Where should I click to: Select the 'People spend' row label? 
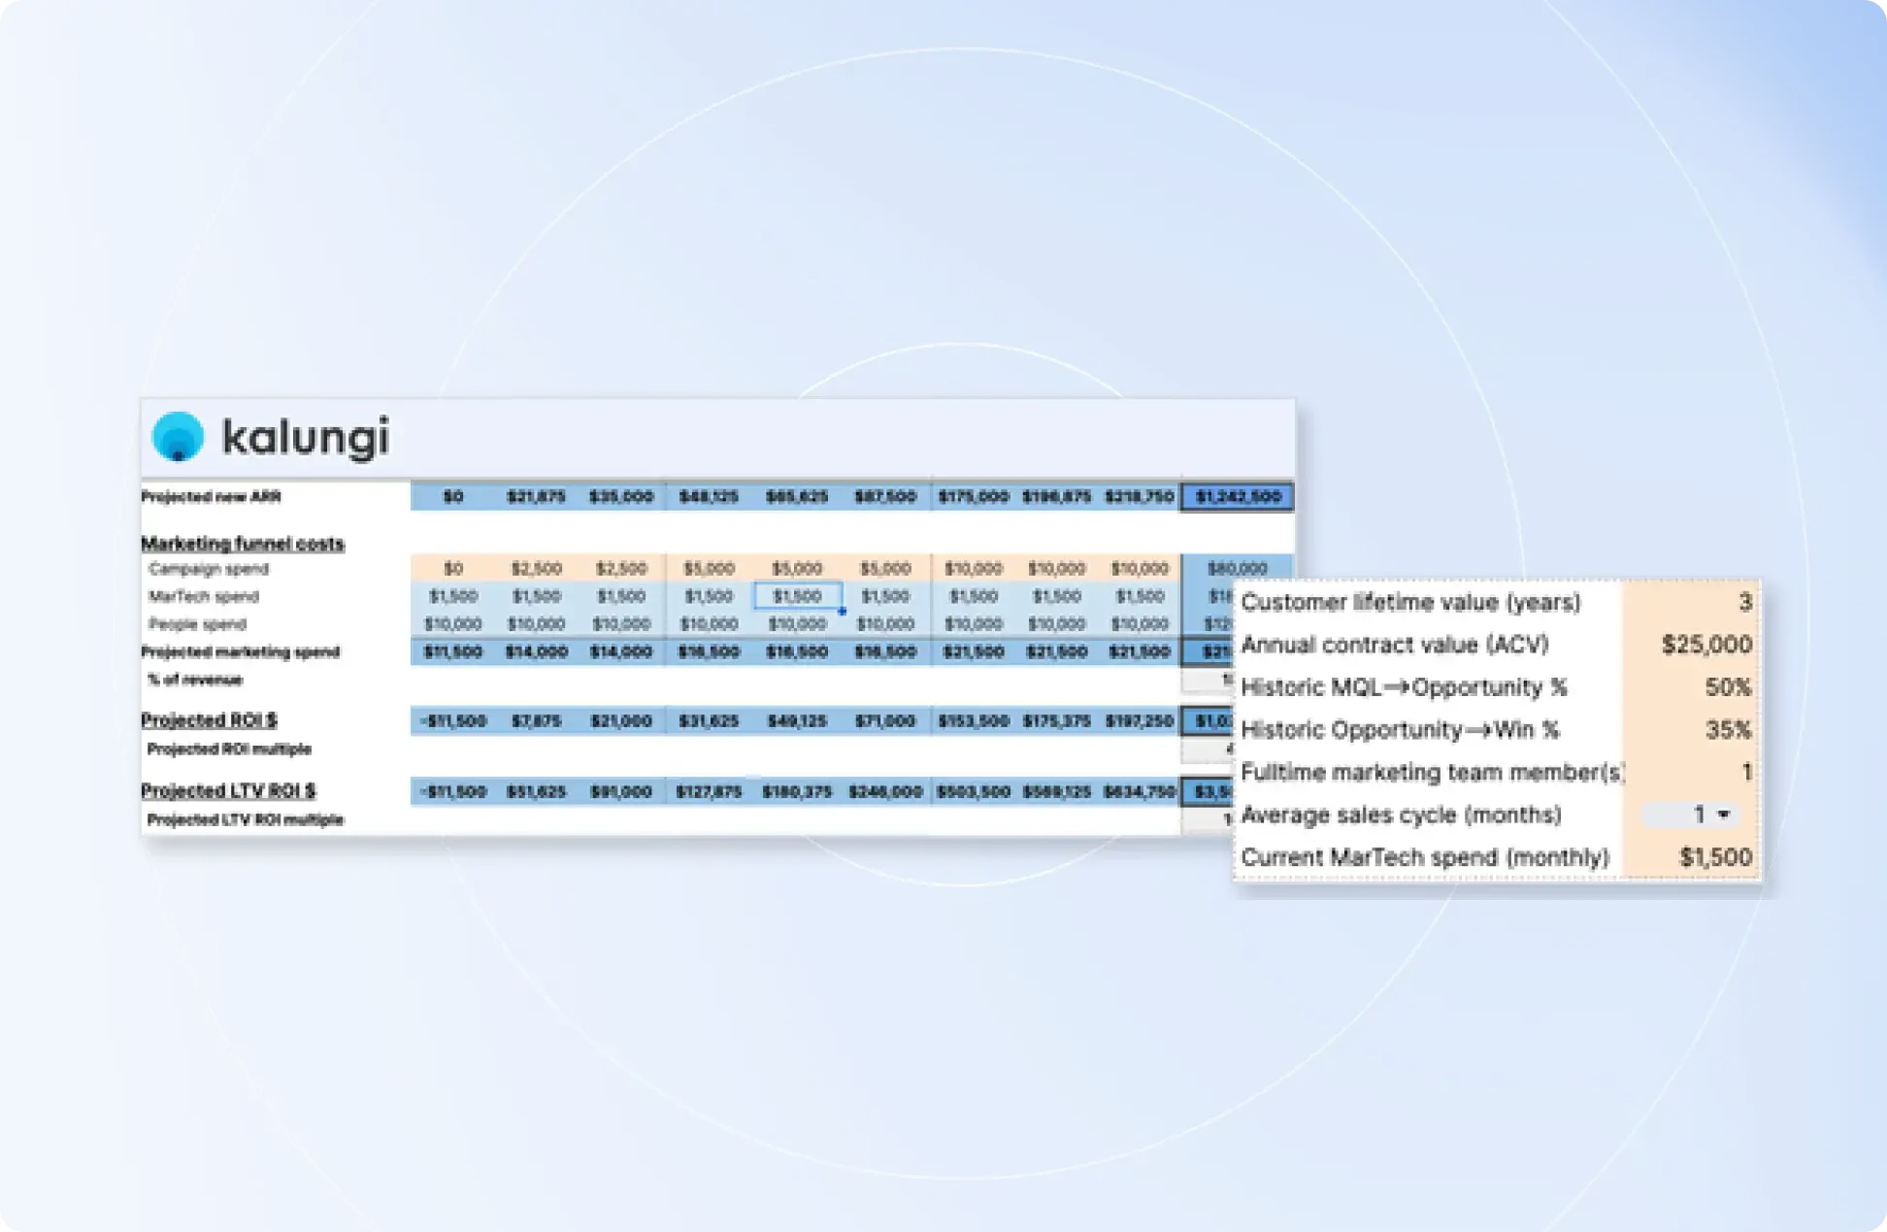click(x=197, y=623)
